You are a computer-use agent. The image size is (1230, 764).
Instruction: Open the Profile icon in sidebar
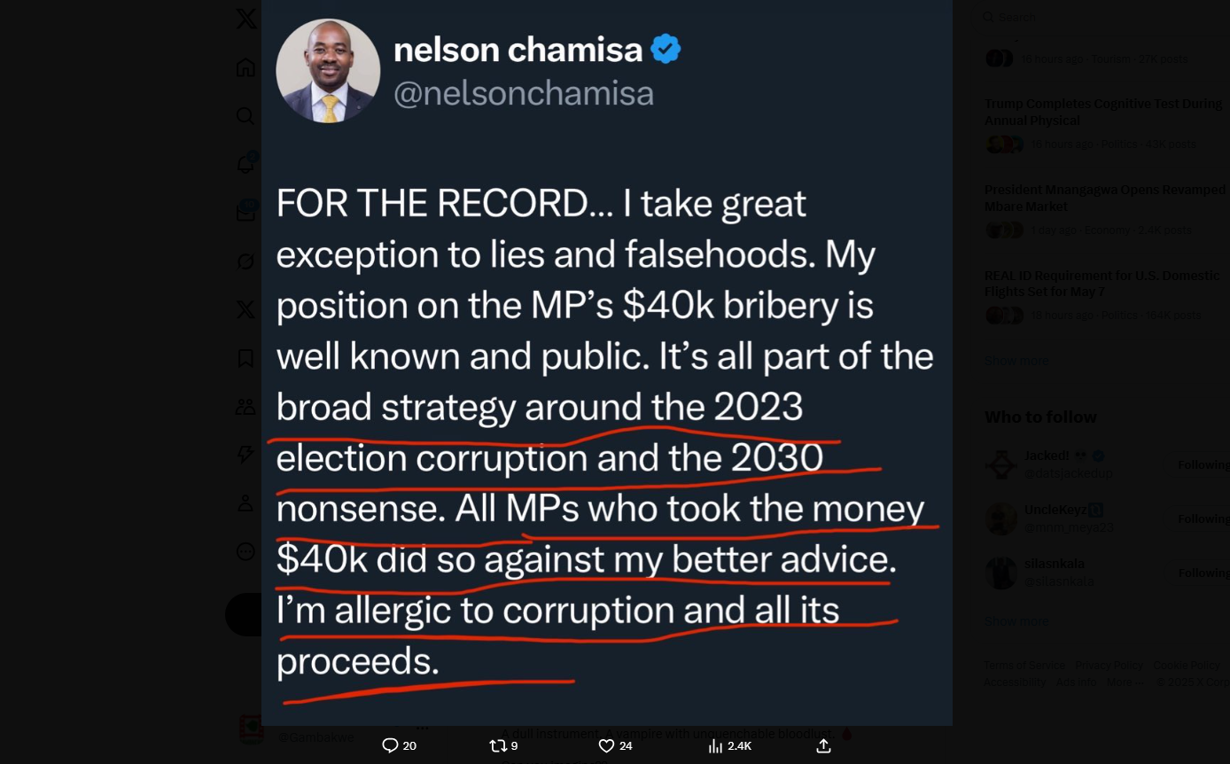tap(245, 503)
